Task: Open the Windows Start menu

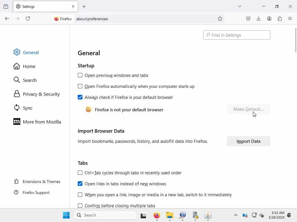Action: pos(66,215)
